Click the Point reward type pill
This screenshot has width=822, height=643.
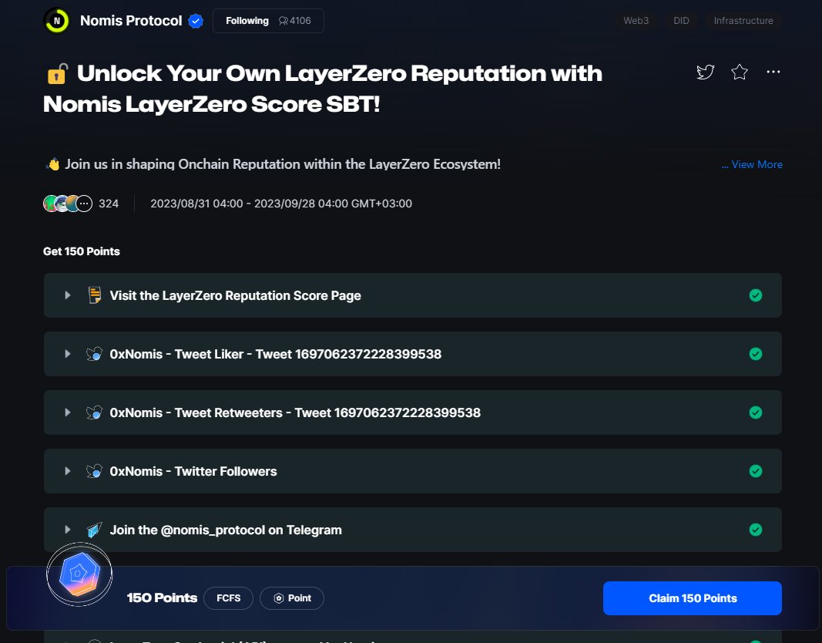pos(292,598)
